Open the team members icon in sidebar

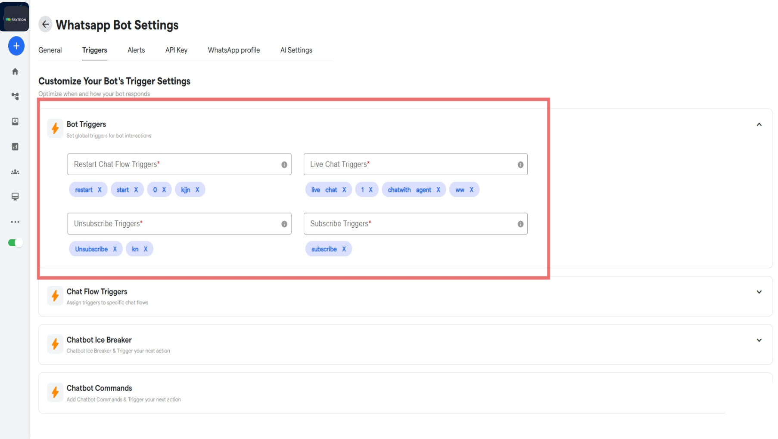click(x=15, y=172)
